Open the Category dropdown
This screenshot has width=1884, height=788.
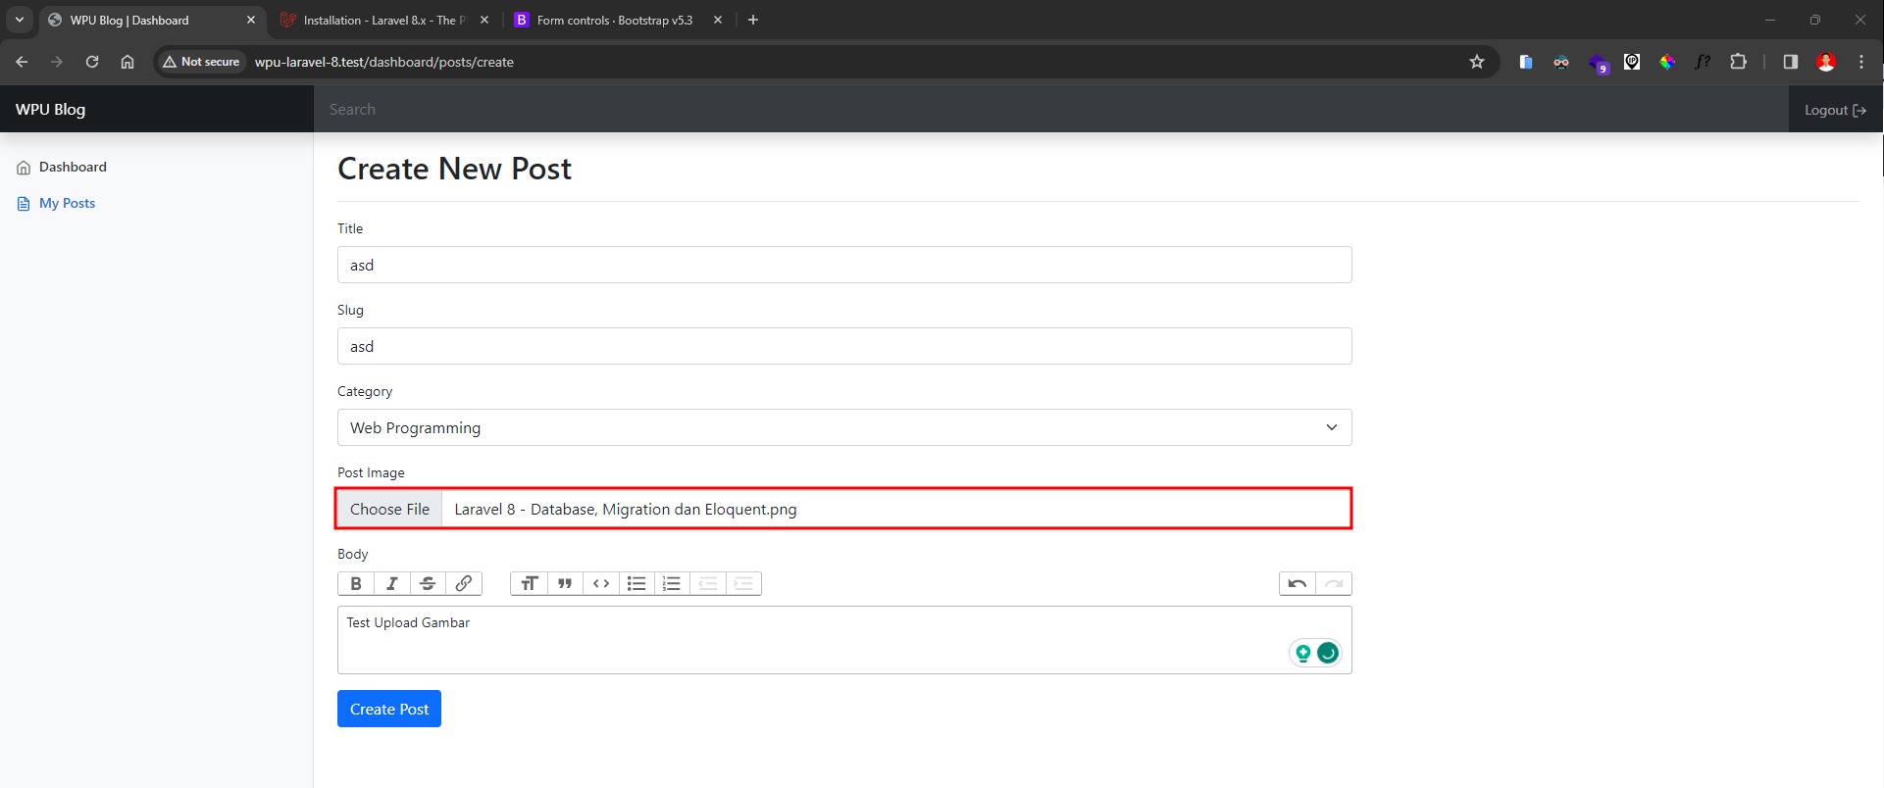[843, 427]
